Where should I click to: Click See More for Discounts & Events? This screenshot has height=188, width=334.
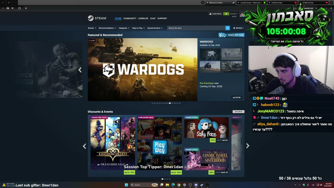[238, 111]
